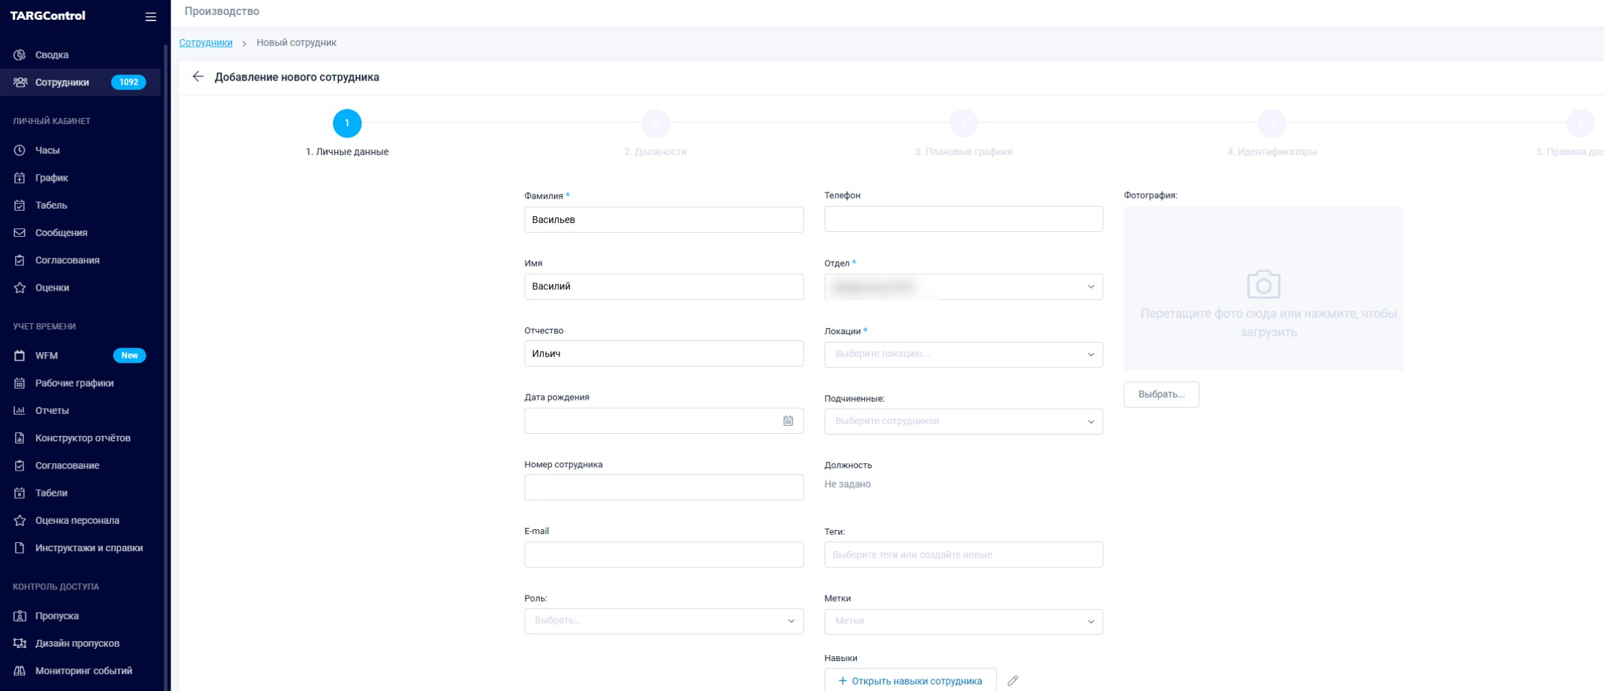Viewport: 1604px width, 691px height.
Task: Select WFM menu item with New badge
Action: 46,355
